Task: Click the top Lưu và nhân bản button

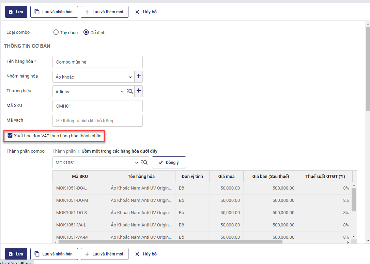Action: pyautogui.click(x=54, y=12)
